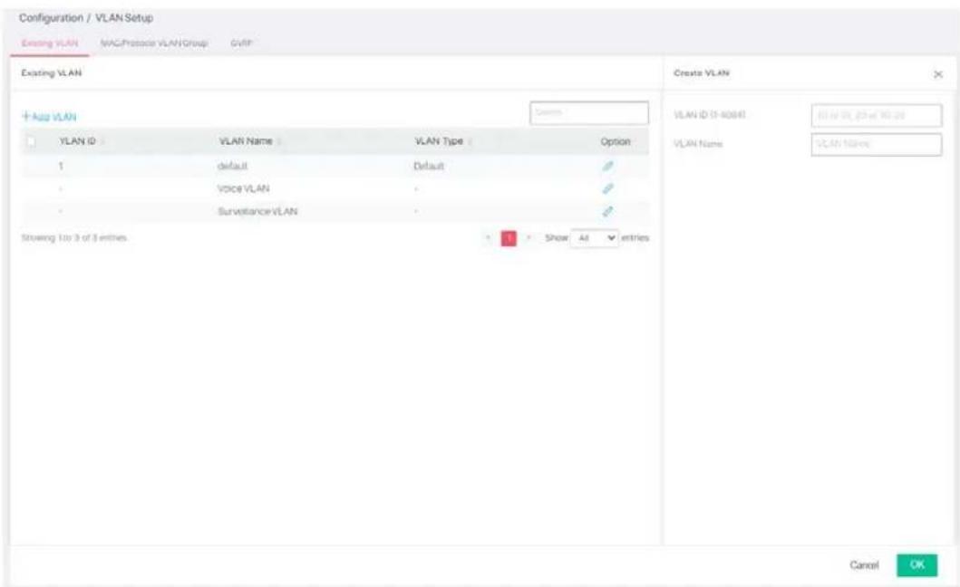Focus the VLAN ID input field
The image size is (960, 587).
[x=876, y=115]
